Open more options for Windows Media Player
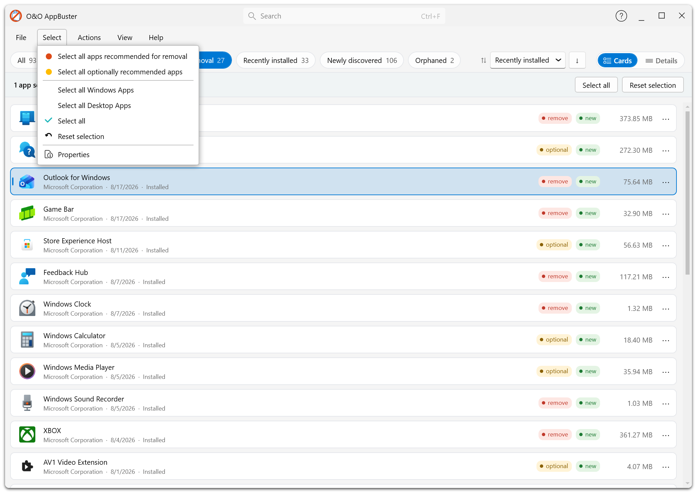 (x=666, y=372)
